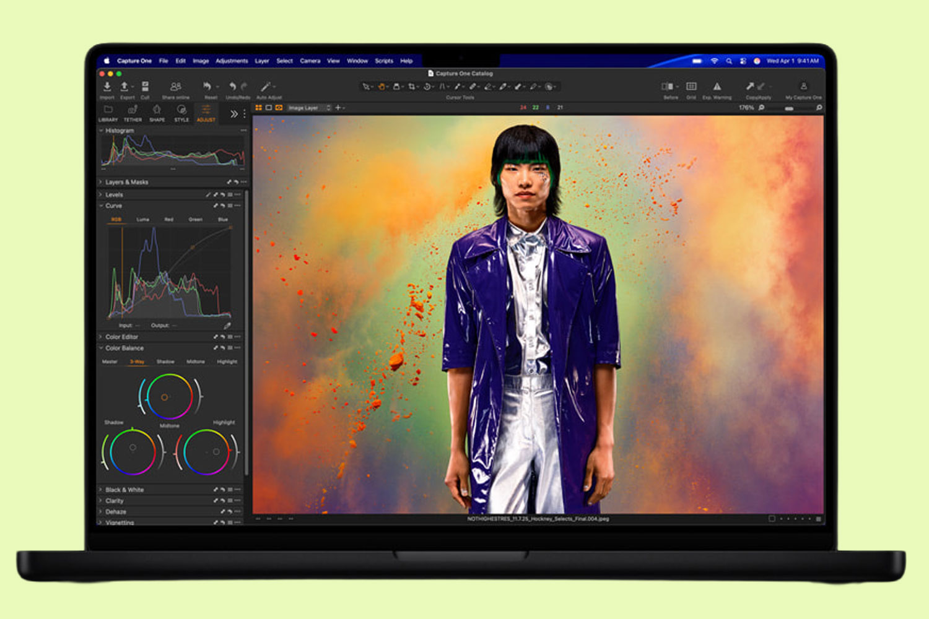Image resolution: width=929 pixels, height=619 pixels.
Task: Open the Cull tool
Action: point(145,88)
